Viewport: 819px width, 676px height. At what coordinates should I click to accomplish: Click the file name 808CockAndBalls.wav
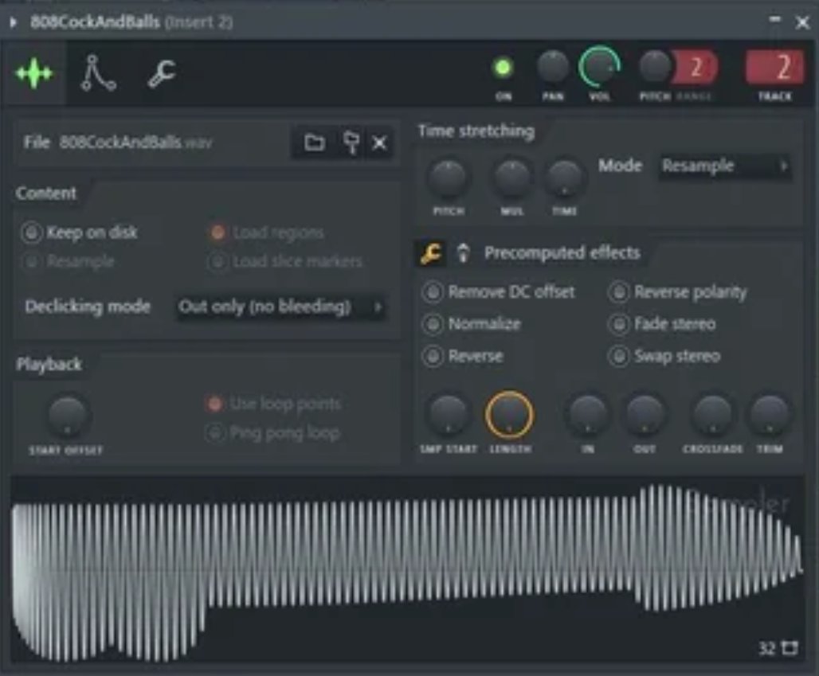[x=135, y=142]
